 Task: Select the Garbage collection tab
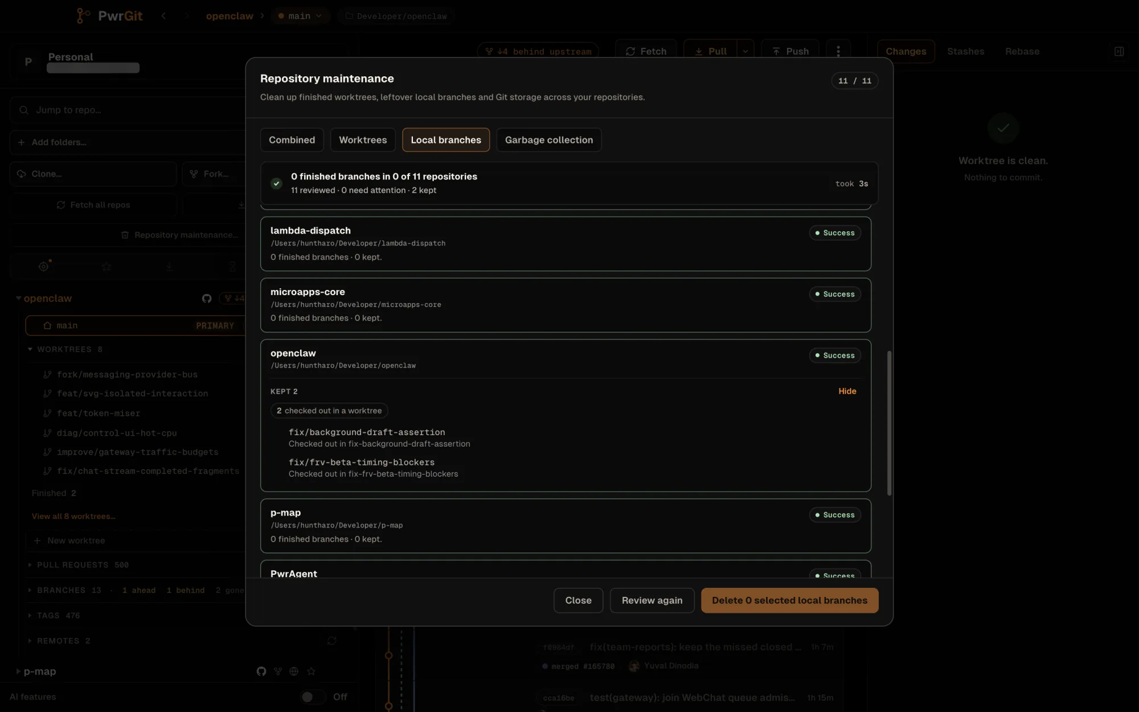tap(549, 140)
